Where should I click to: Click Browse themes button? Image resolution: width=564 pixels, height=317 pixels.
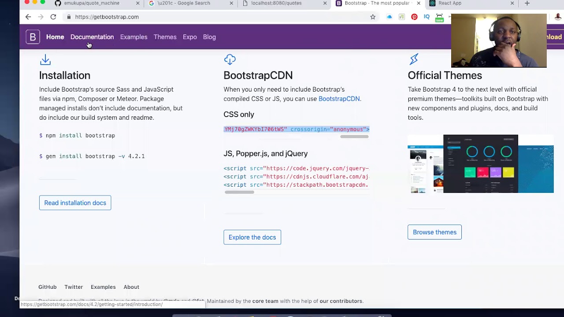(x=434, y=232)
